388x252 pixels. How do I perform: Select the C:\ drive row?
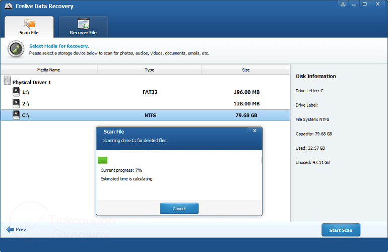point(145,115)
